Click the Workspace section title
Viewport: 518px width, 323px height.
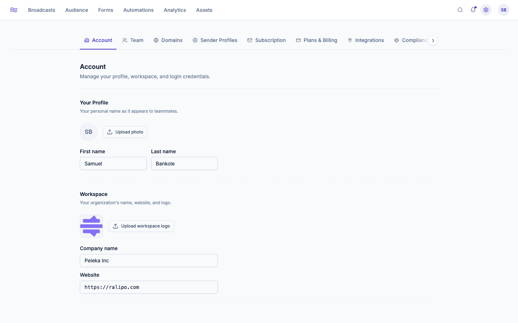pyautogui.click(x=94, y=194)
